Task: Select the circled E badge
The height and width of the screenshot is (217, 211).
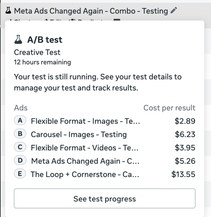Action: pos(20,174)
